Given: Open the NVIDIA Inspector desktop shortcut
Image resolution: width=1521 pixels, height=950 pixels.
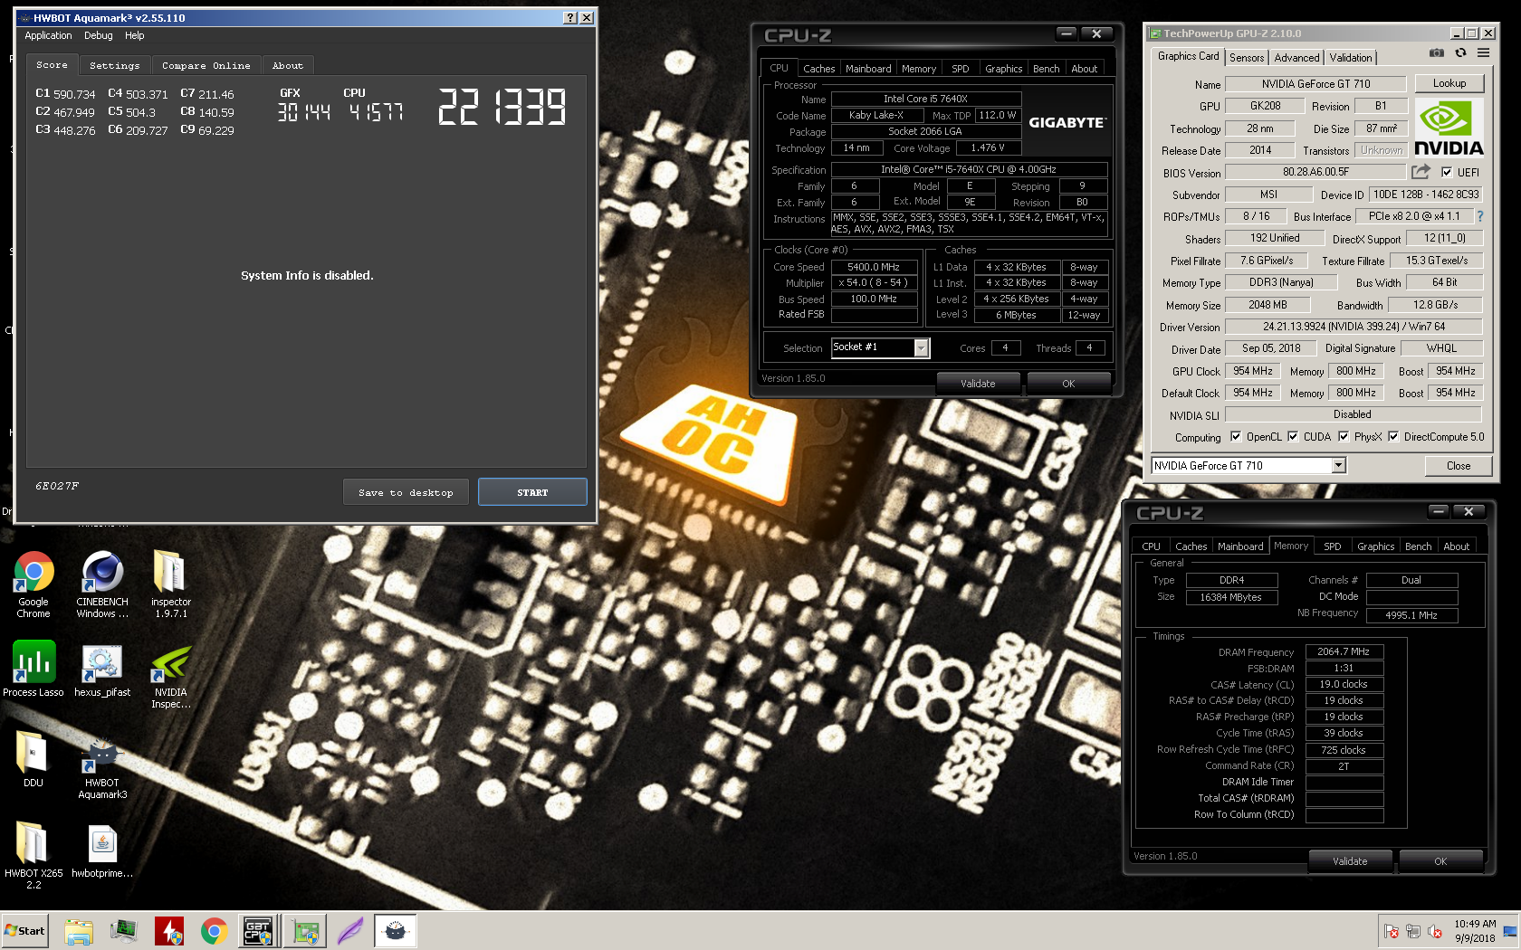Looking at the screenshot, I should point(170,676).
